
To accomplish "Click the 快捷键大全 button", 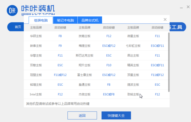I will tap(116, 115).
